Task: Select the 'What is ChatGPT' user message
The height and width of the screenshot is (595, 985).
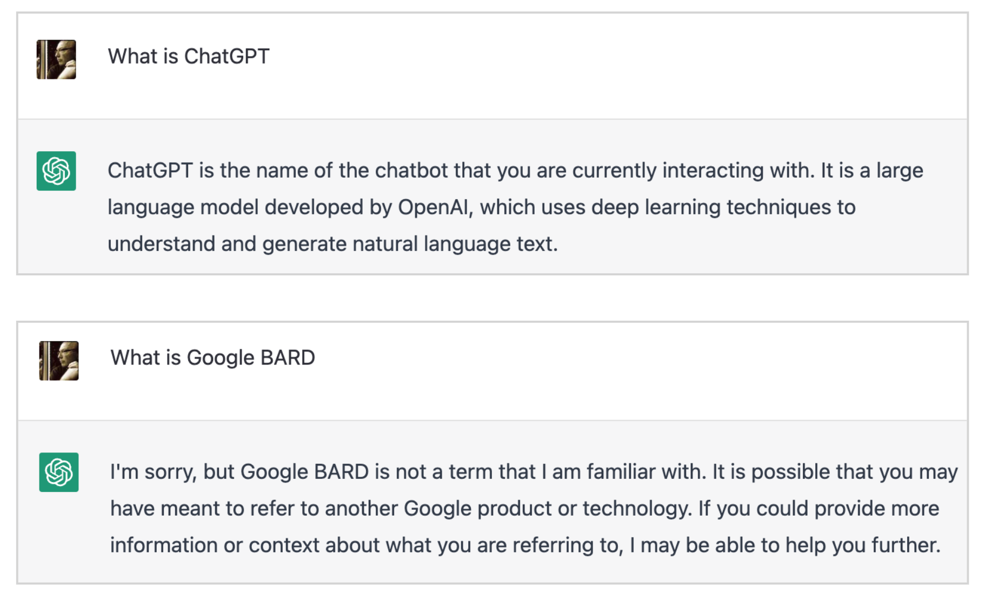Action: coord(188,56)
